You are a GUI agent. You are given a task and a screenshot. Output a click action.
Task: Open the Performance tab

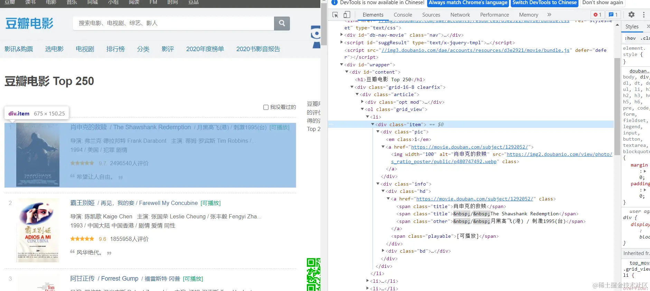point(494,15)
